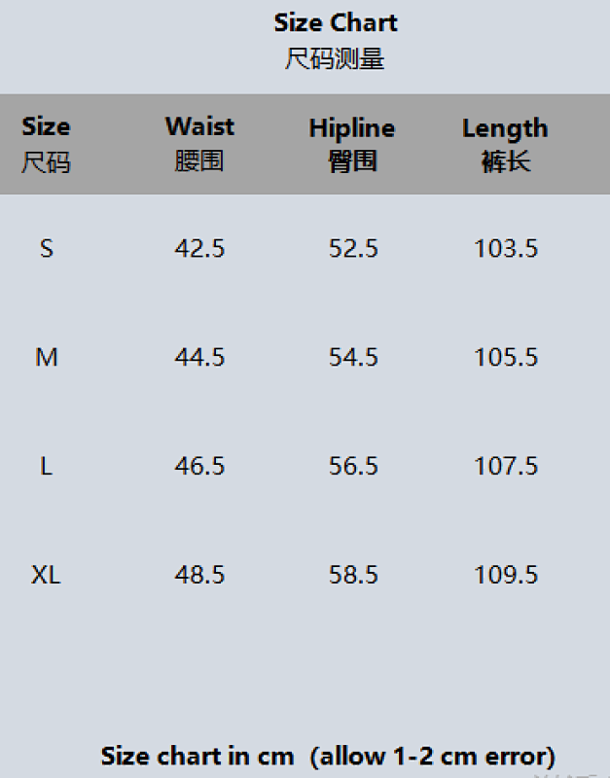Click length value 103.5
Viewport: 610px width, 778px height.
(x=506, y=248)
